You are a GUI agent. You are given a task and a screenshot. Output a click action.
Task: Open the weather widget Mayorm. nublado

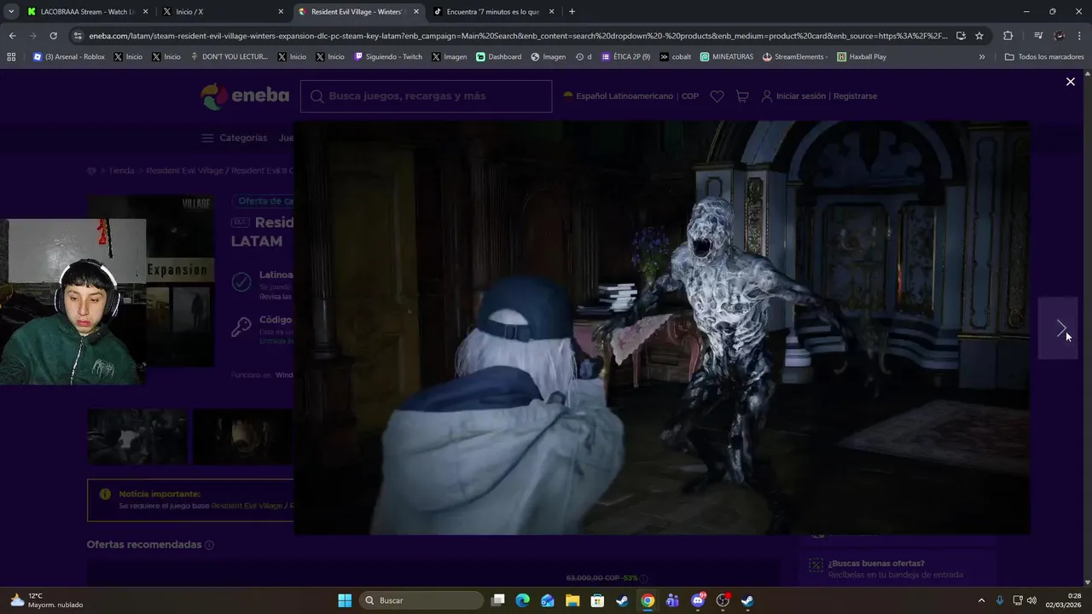(47, 600)
